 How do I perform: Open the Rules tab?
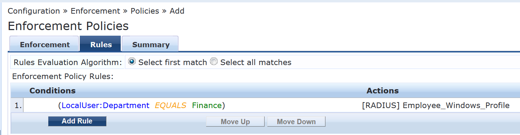point(100,44)
